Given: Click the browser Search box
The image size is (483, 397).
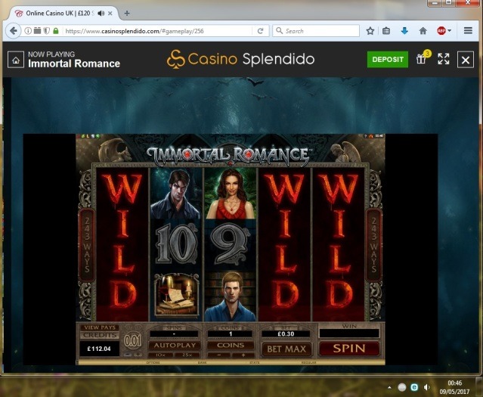Looking at the screenshot, I should tap(316, 31).
